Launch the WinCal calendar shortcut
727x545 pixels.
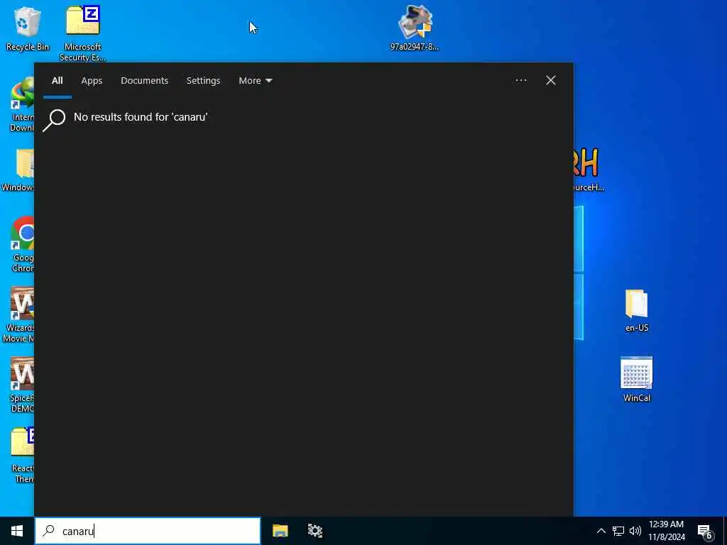point(637,379)
